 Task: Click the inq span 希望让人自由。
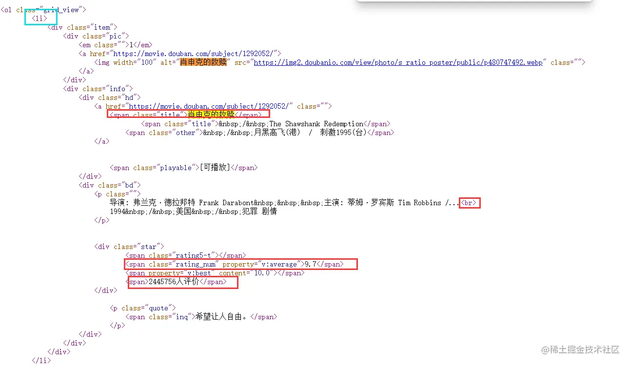[x=201, y=317]
